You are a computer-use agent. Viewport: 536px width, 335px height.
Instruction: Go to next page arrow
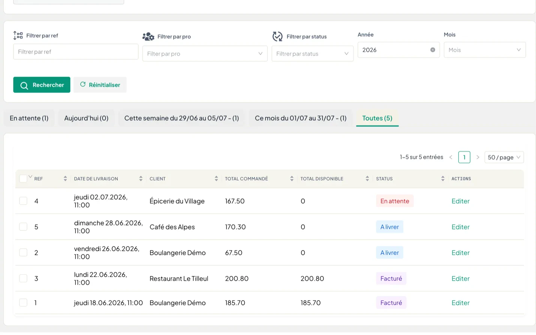coord(478,157)
